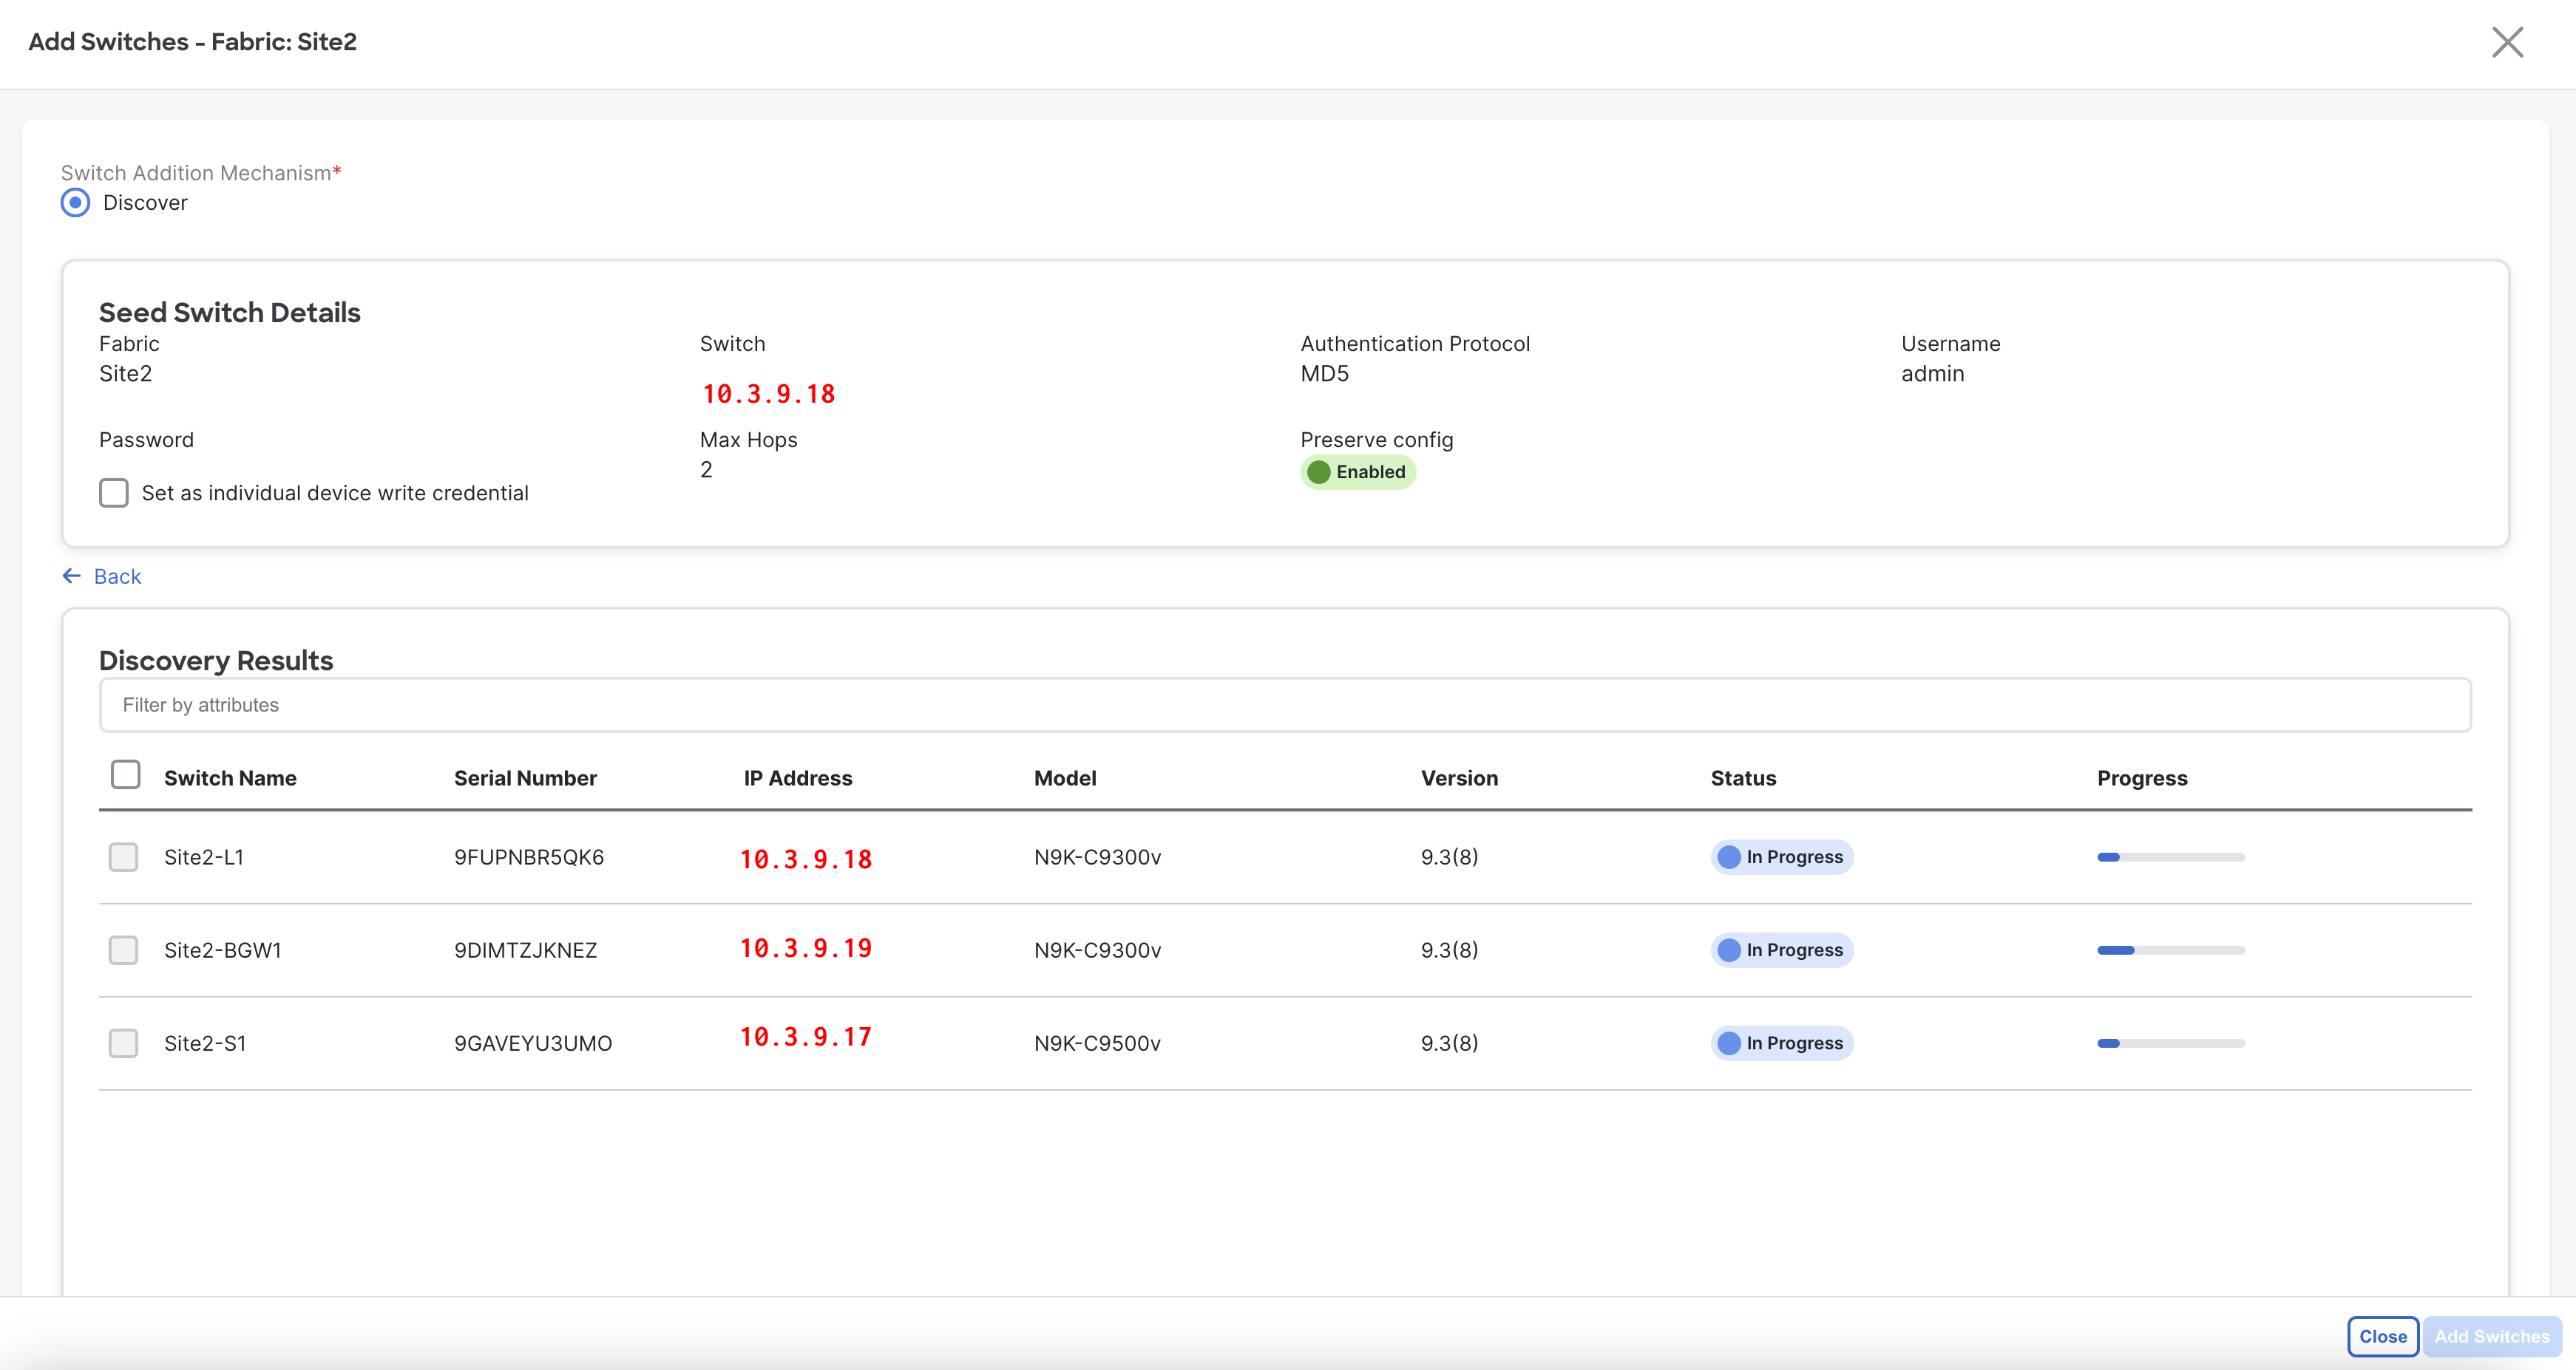Click the Discovery Results heading

coord(216,661)
